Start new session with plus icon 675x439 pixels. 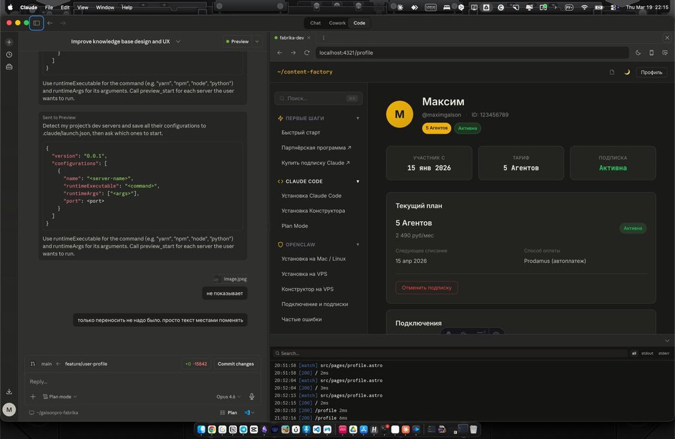click(9, 42)
